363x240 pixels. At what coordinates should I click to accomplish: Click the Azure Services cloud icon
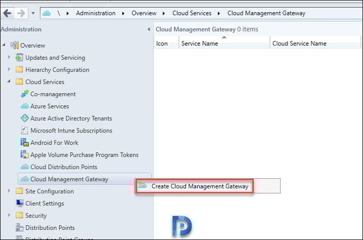(x=25, y=106)
